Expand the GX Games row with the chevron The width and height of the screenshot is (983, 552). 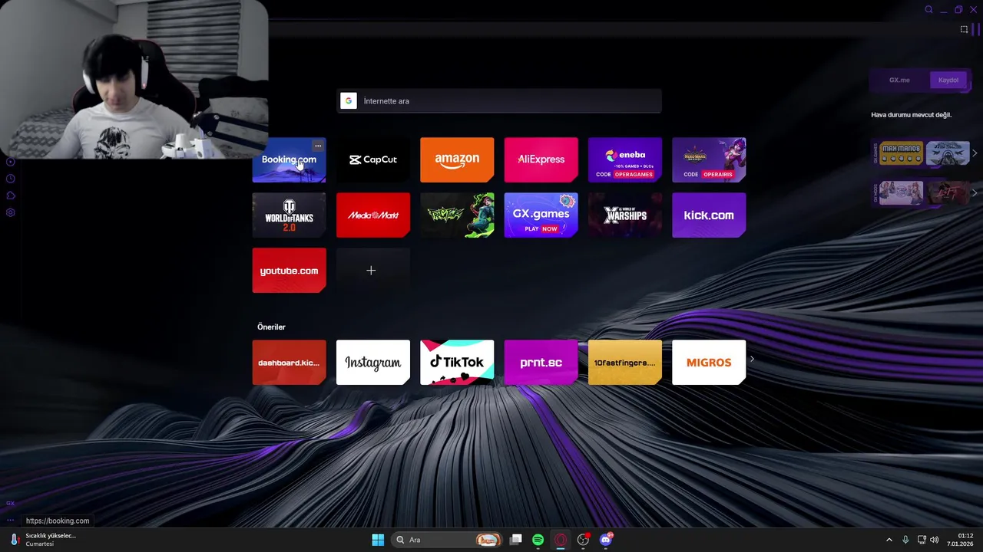coord(975,153)
